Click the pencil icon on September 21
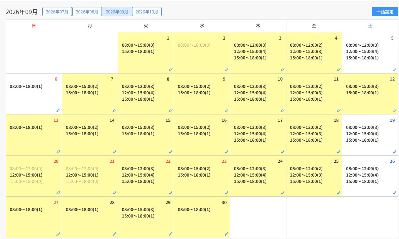 tap(114, 193)
